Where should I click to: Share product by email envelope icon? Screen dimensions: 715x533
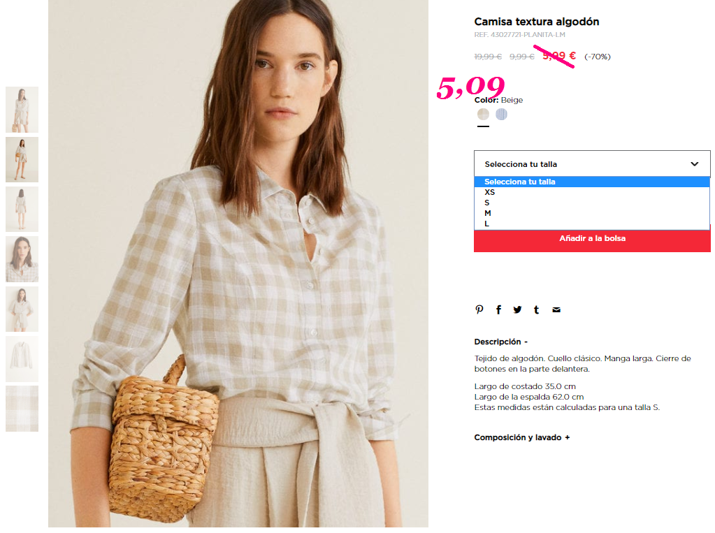pyautogui.click(x=556, y=309)
